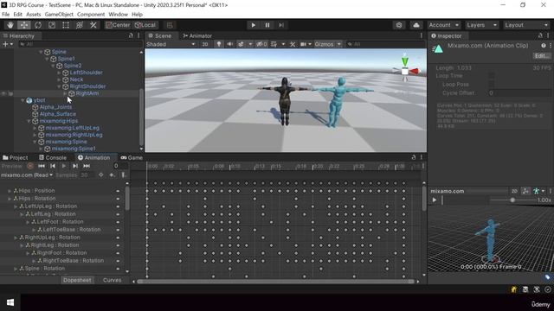Click the Add event icon
The image size is (554, 311).
112,175
